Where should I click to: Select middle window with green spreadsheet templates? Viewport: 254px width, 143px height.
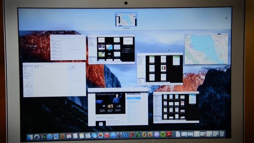tap(160, 69)
